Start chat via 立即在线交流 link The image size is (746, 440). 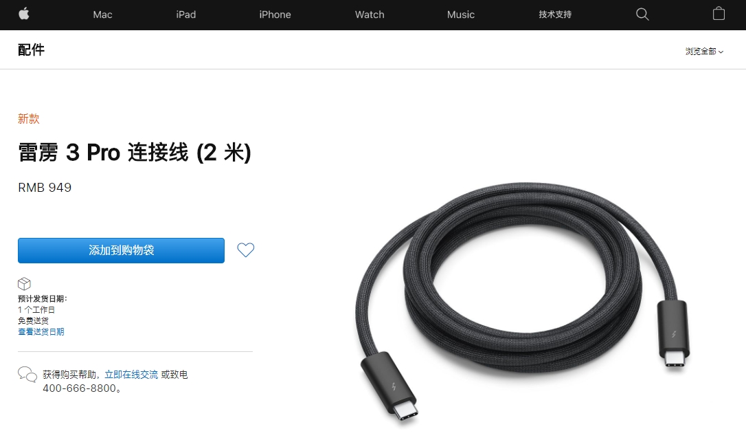pos(131,375)
